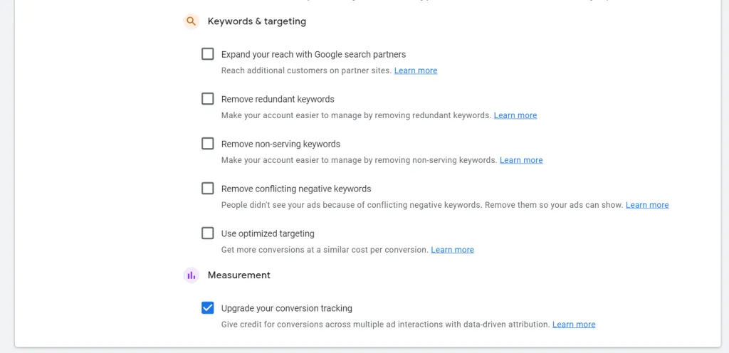
Task: Visit Learn more link for conflicting negative keywords
Action: [x=647, y=205]
